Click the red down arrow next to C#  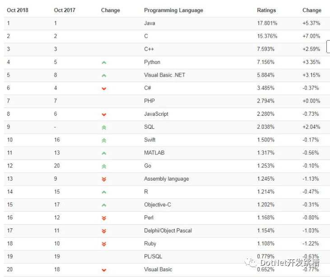(x=104, y=88)
